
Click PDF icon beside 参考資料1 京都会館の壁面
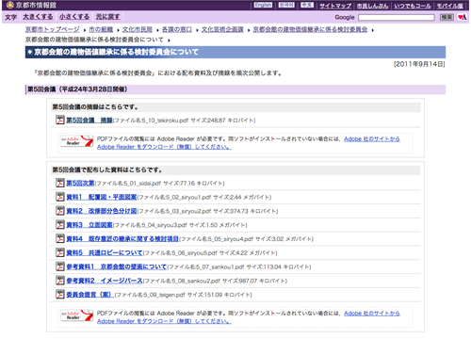pos(60,266)
